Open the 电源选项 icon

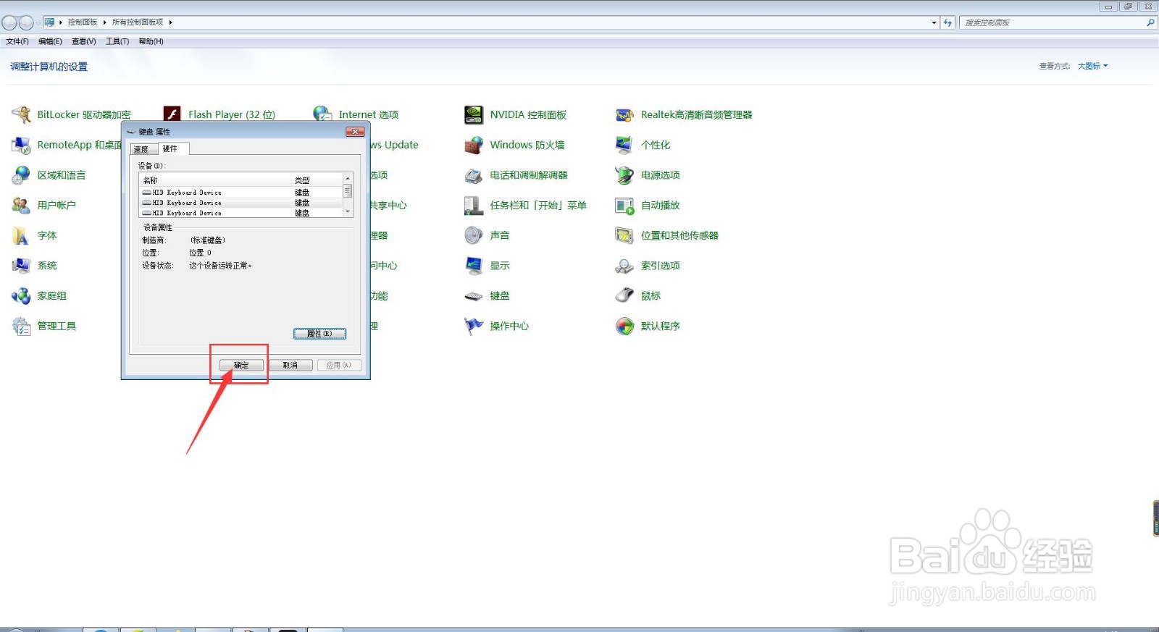624,175
